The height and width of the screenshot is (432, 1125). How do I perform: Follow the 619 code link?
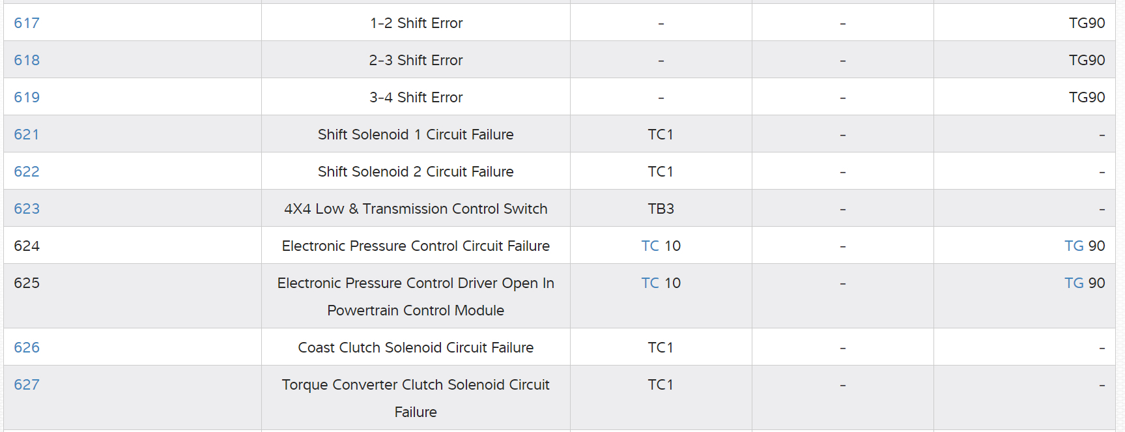coord(27,98)
